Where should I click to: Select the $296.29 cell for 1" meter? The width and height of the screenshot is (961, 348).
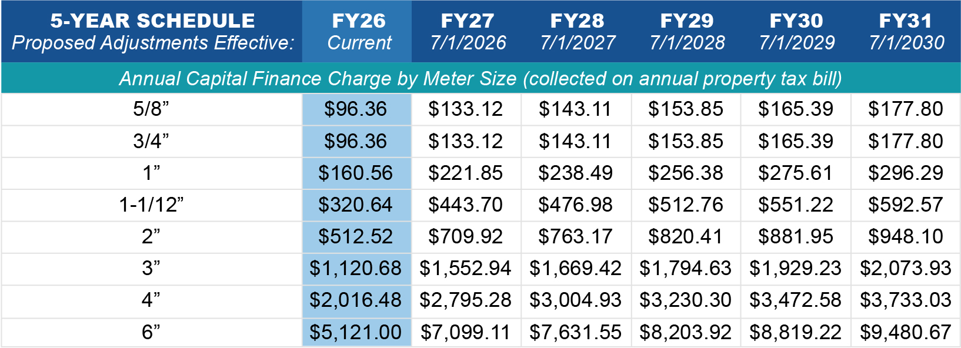[x=905, y=173]
